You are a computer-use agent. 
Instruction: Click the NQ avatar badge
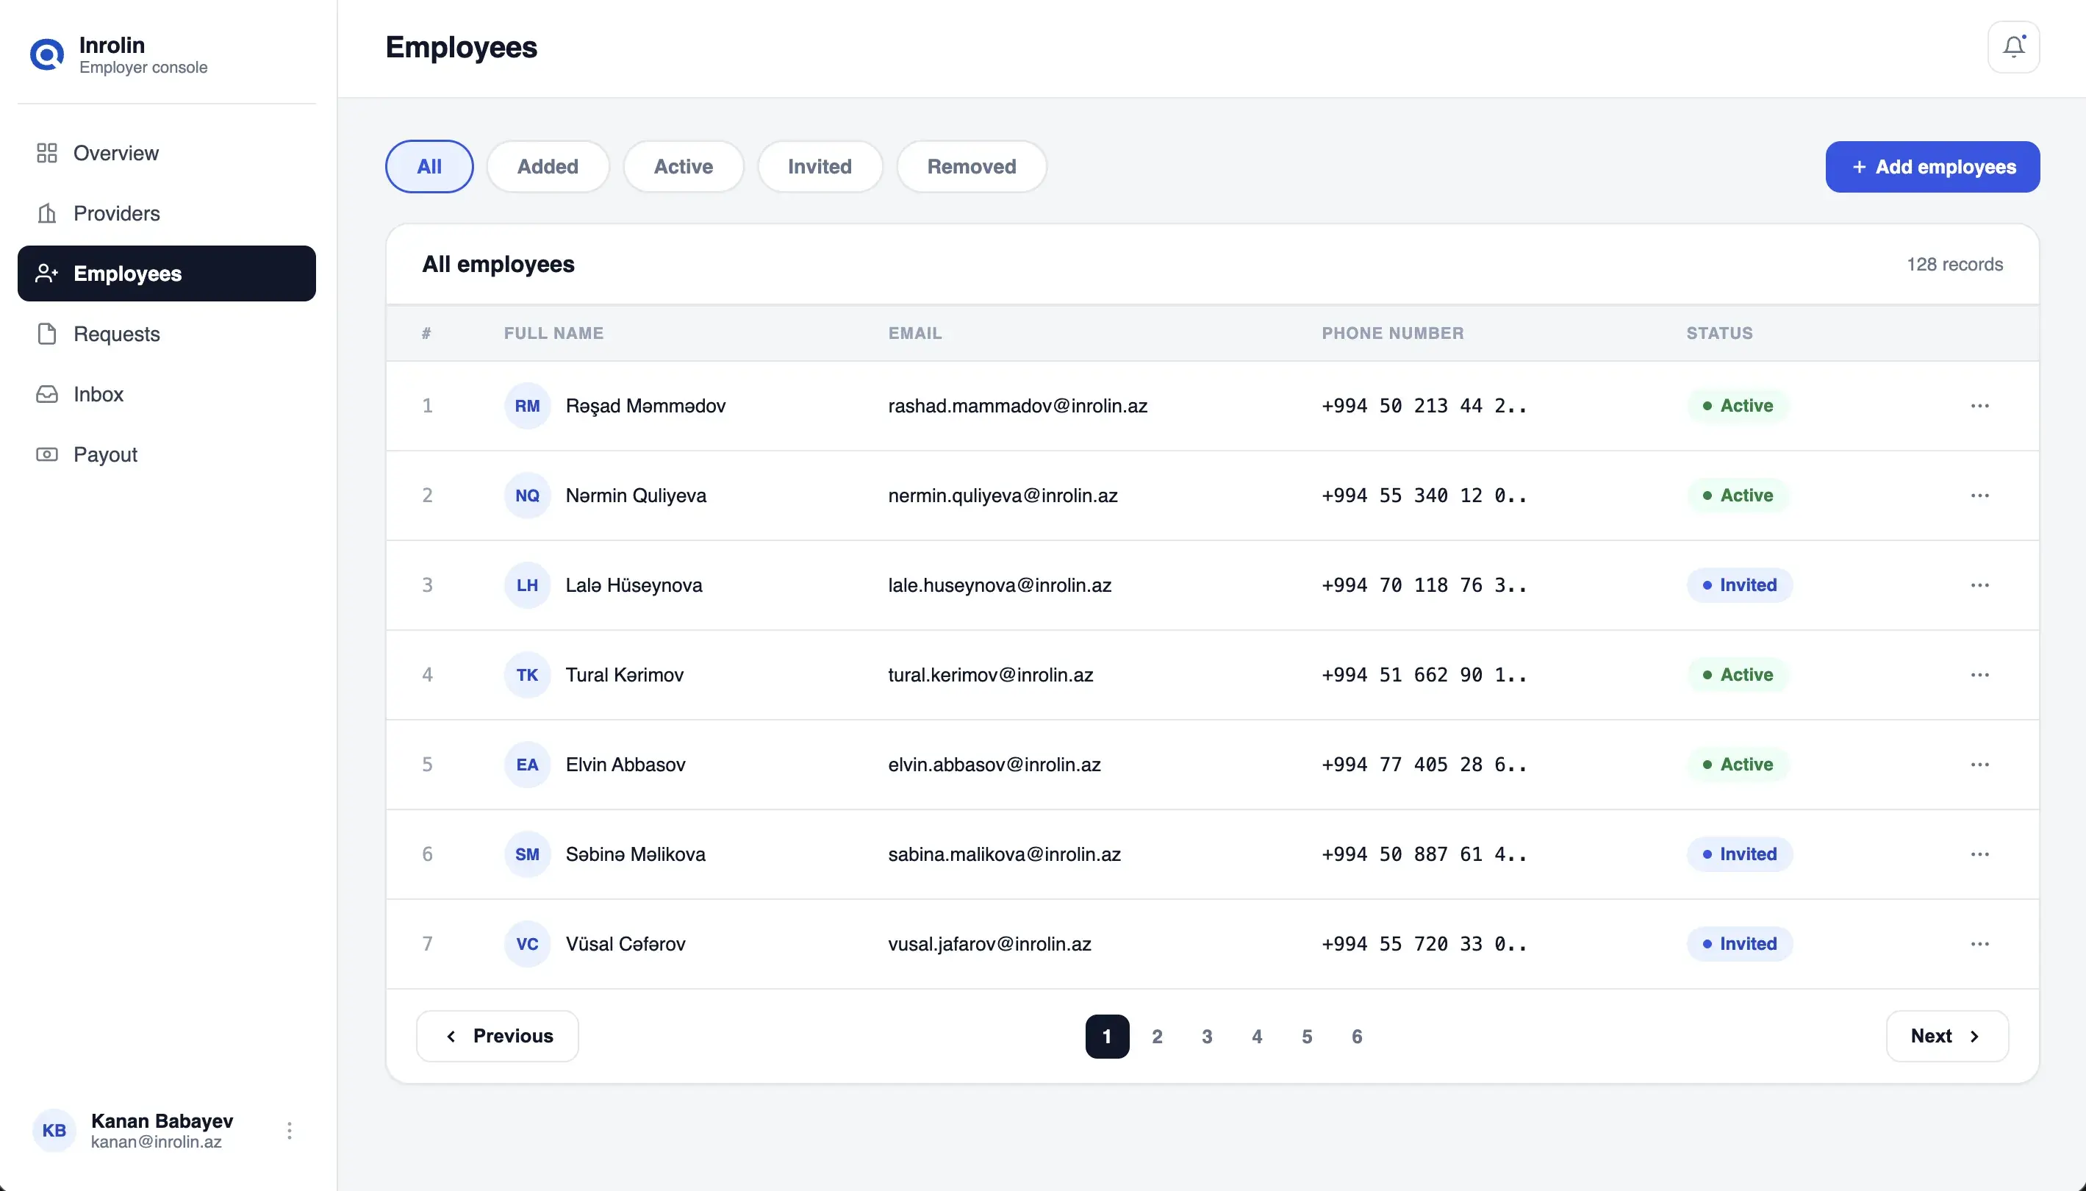point(528,496)
